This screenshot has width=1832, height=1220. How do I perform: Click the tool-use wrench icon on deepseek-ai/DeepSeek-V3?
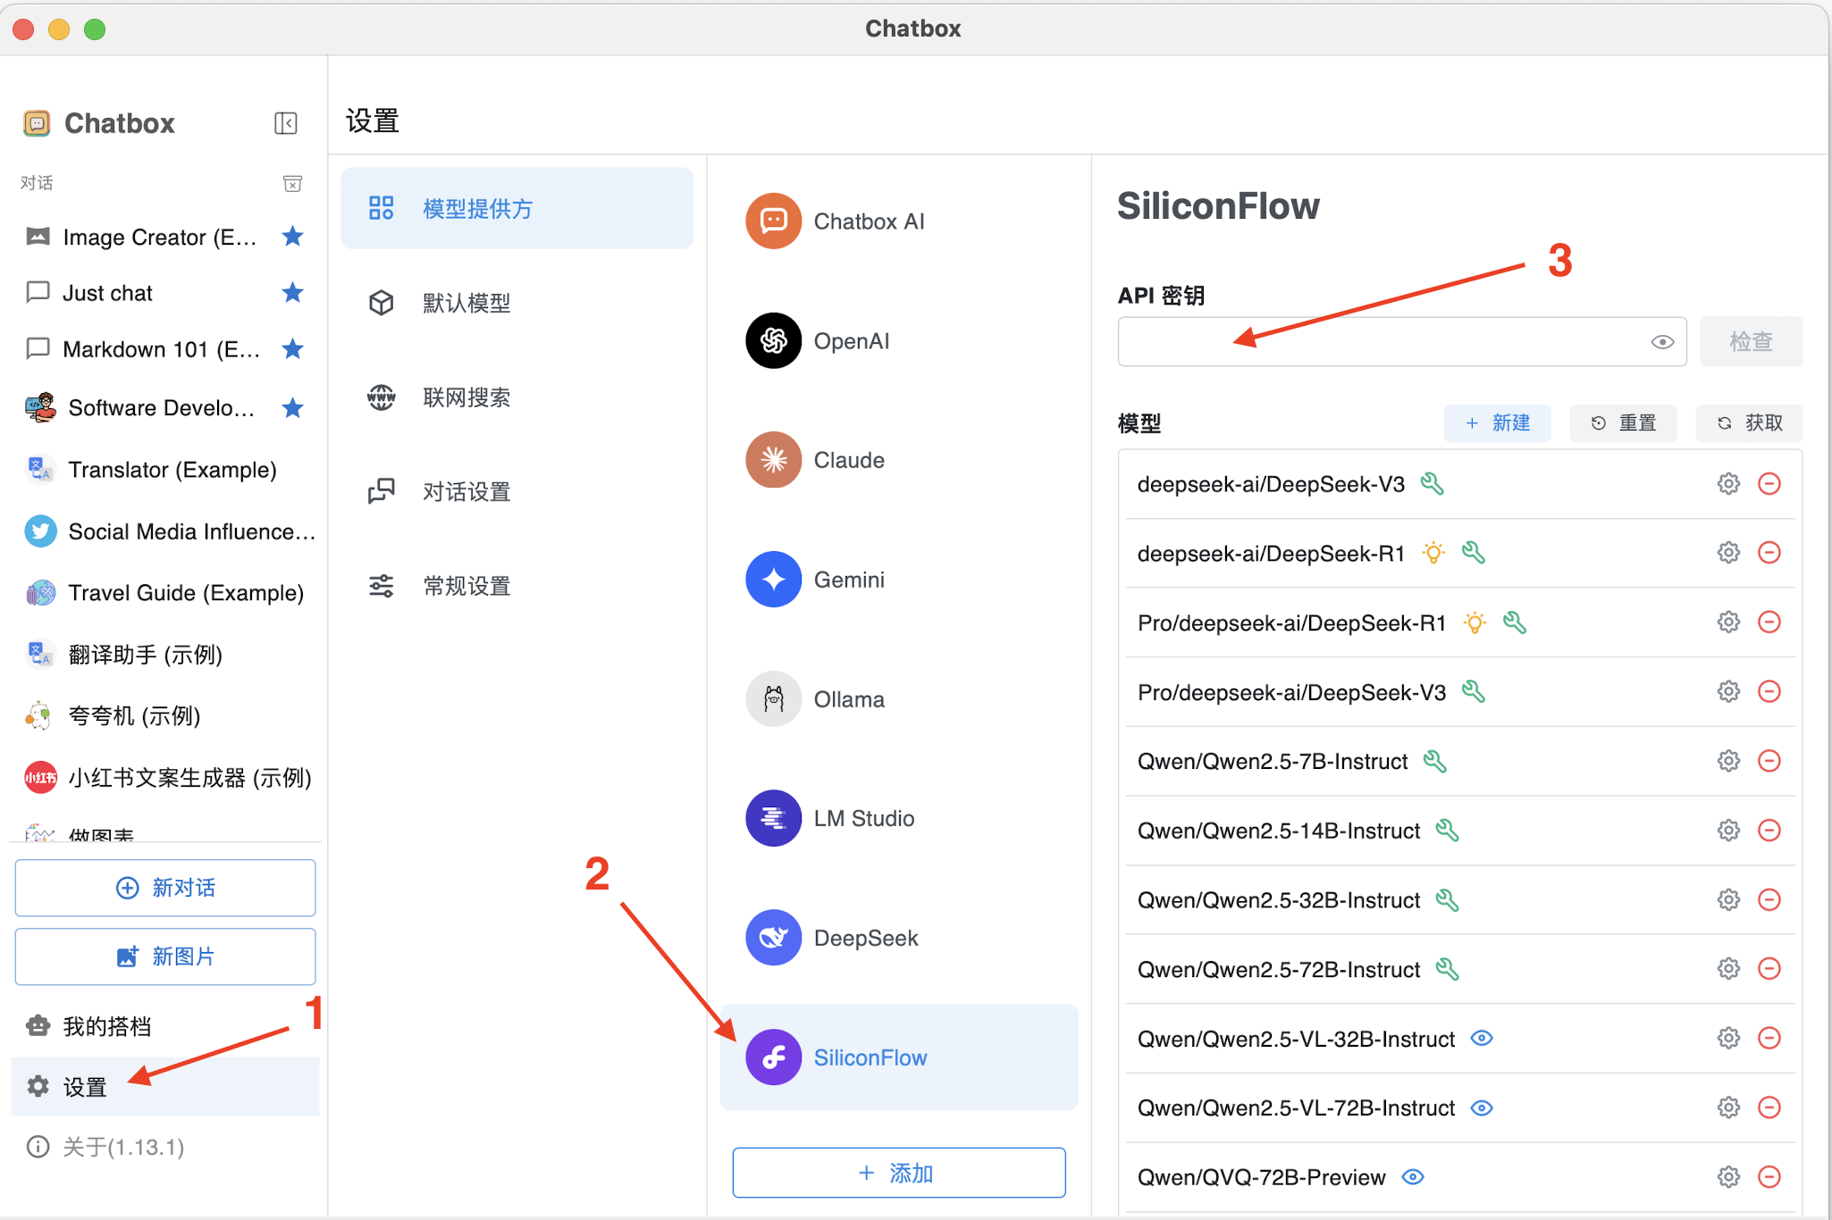click(x=1433, y=484)
